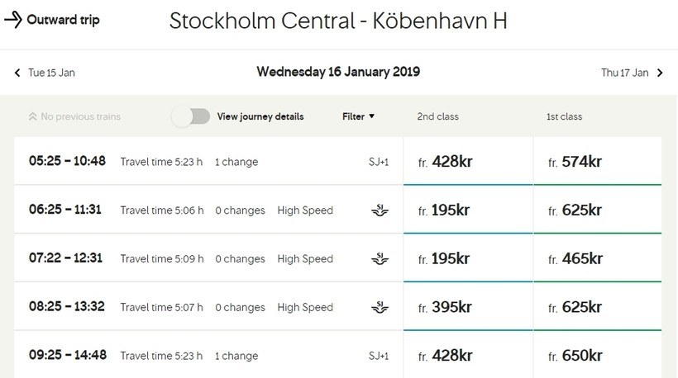Click the Outward trip arrow icon
The width and height of the screenshot is (678, 378).
12,20
